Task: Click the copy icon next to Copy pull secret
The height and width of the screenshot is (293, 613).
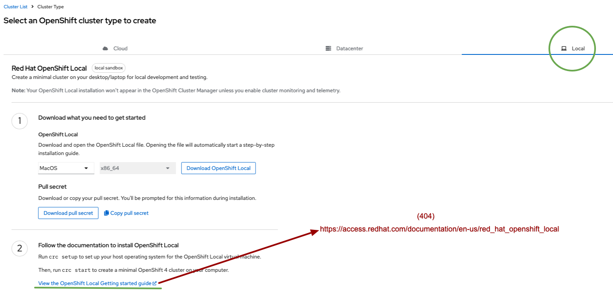Action: pyautogui.click(x=107, y=213)
